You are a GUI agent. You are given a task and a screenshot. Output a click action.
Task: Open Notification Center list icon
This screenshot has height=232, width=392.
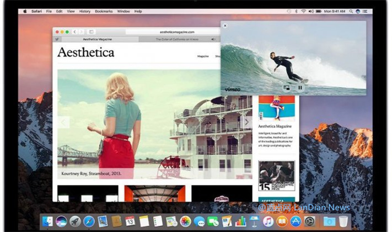[365, 11]
